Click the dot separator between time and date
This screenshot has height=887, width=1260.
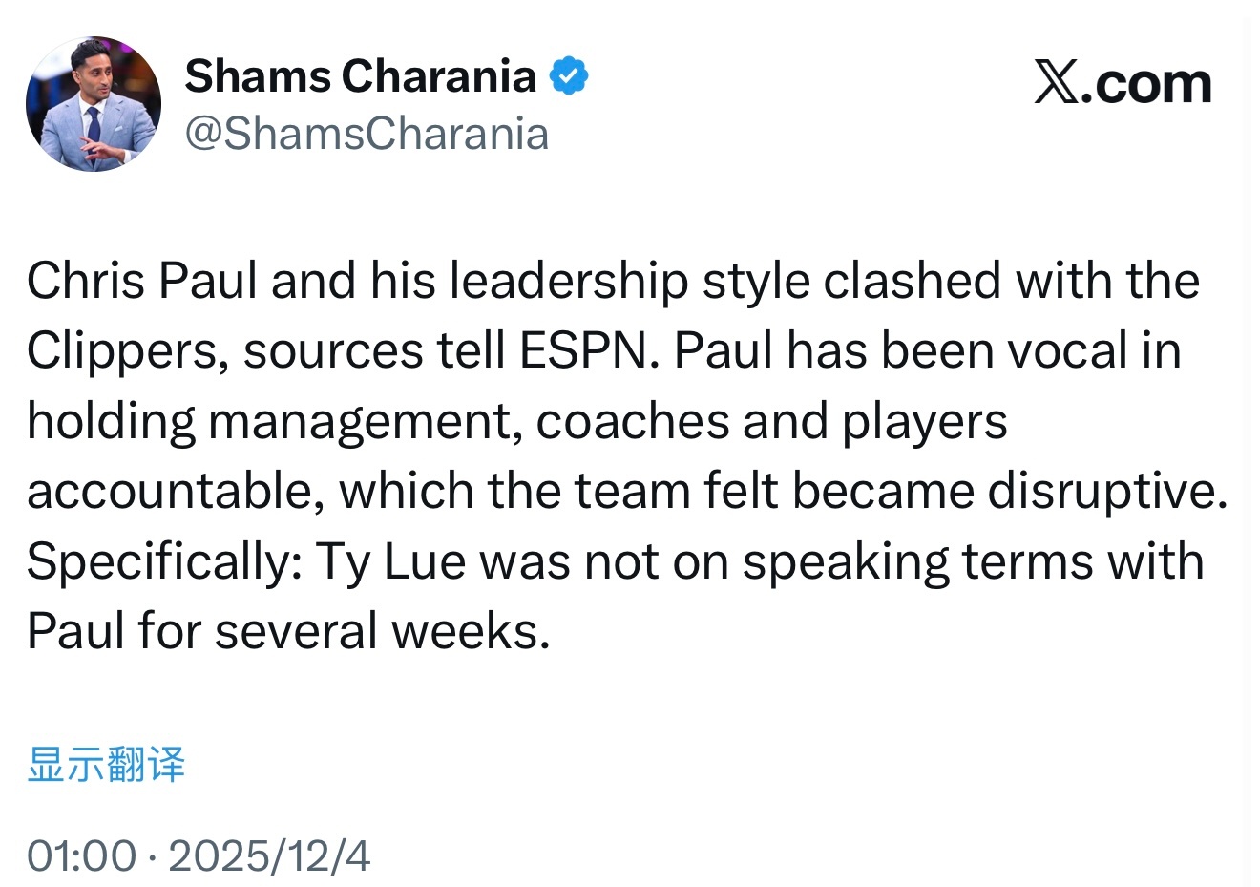[x=153, y=856]
